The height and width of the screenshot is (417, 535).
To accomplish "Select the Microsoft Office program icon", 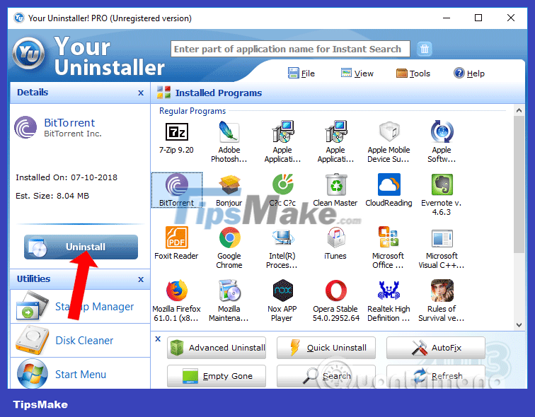I will point(389,237).
